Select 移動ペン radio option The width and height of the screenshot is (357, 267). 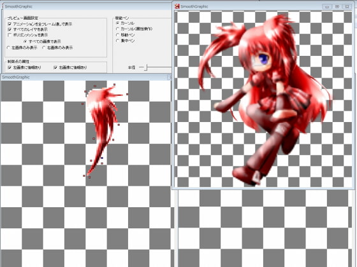click(117, 35)
